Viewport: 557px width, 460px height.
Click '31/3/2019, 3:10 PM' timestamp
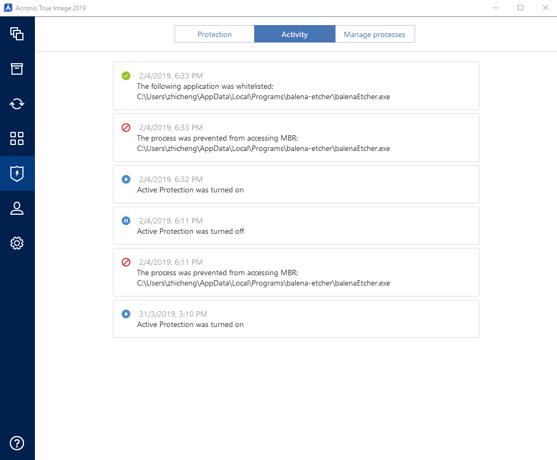click(x=173, y=314)
